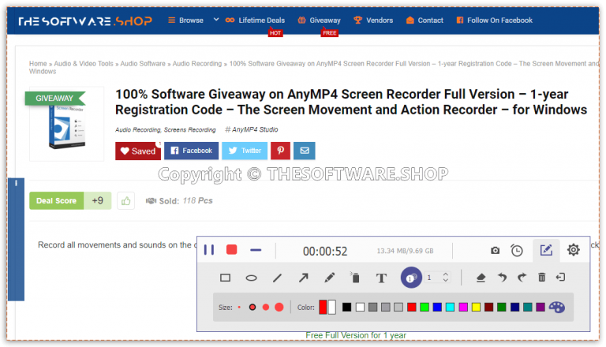Open Audio Software breadcrumb link
The height and width of the screenshot is (347, 606).
(x=143, y=63)
